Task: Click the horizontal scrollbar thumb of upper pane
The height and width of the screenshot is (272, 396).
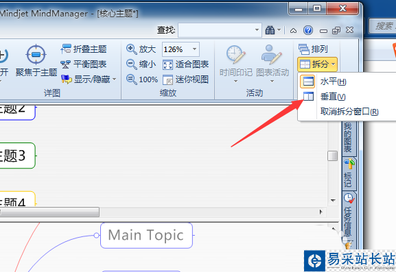Action: point(49,212)
